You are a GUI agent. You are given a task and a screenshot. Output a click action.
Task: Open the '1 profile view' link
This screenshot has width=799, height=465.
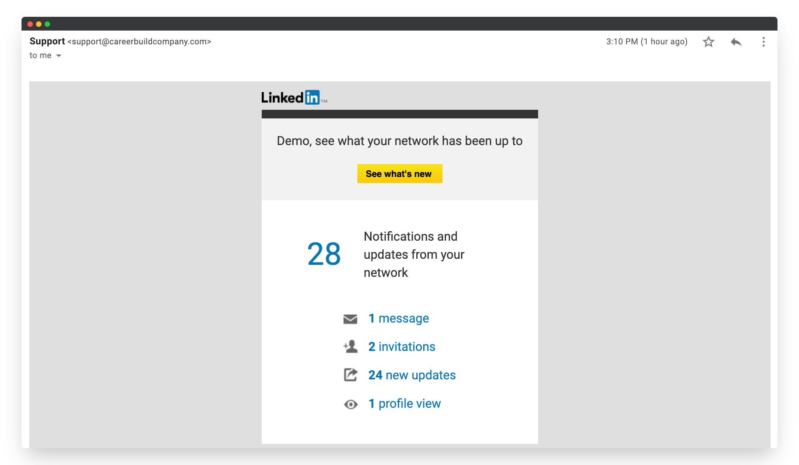[404, 403]
